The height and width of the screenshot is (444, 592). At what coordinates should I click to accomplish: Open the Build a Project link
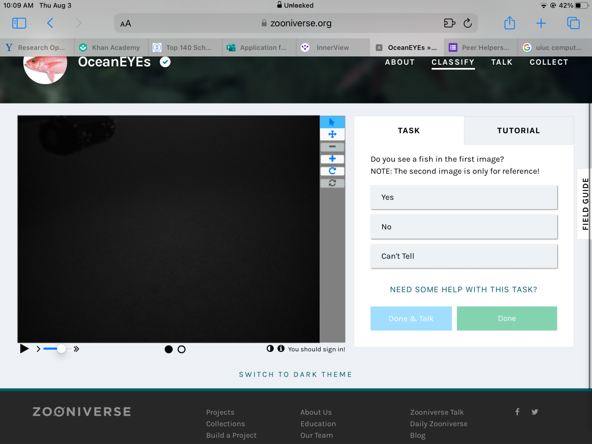coord(231,435)
